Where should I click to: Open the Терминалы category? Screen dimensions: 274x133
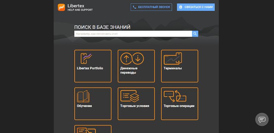click(x=179, y=66)
